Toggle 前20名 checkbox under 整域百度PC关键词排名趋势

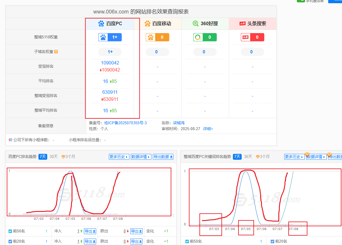click(x=272, y=241)
